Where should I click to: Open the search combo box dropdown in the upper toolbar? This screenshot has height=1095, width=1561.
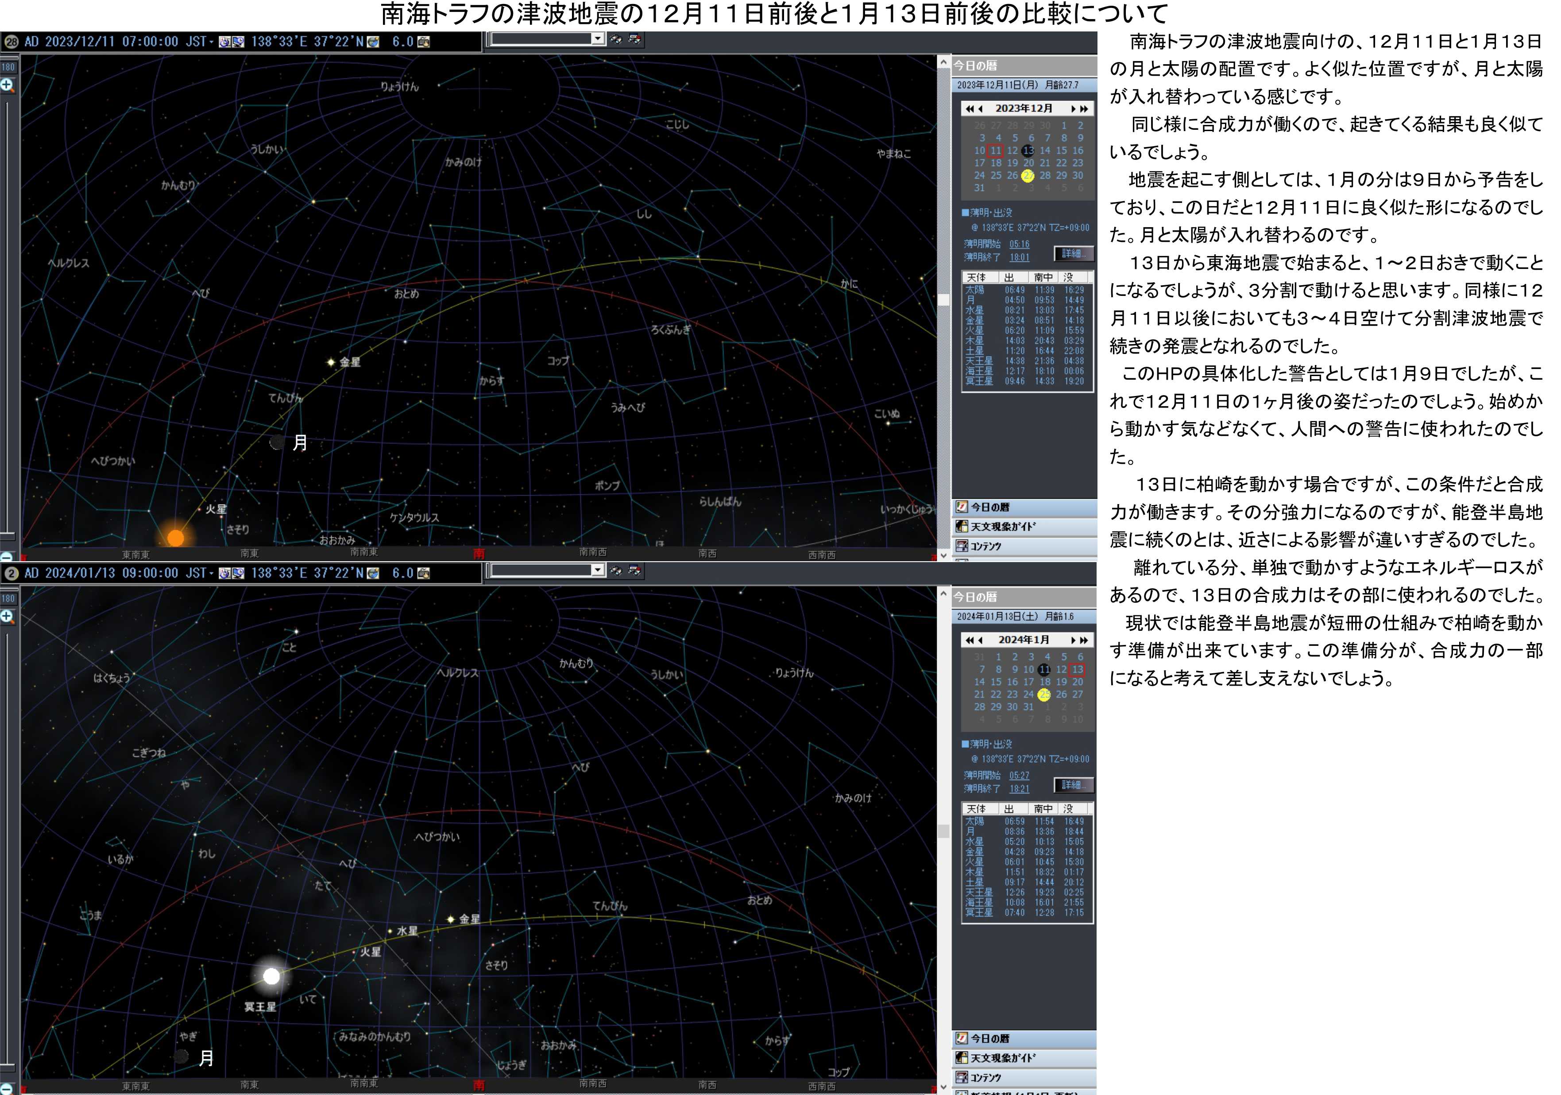click(598, 39)
